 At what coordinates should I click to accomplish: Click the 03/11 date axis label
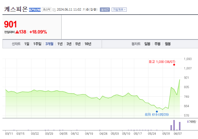click(9, 134)
